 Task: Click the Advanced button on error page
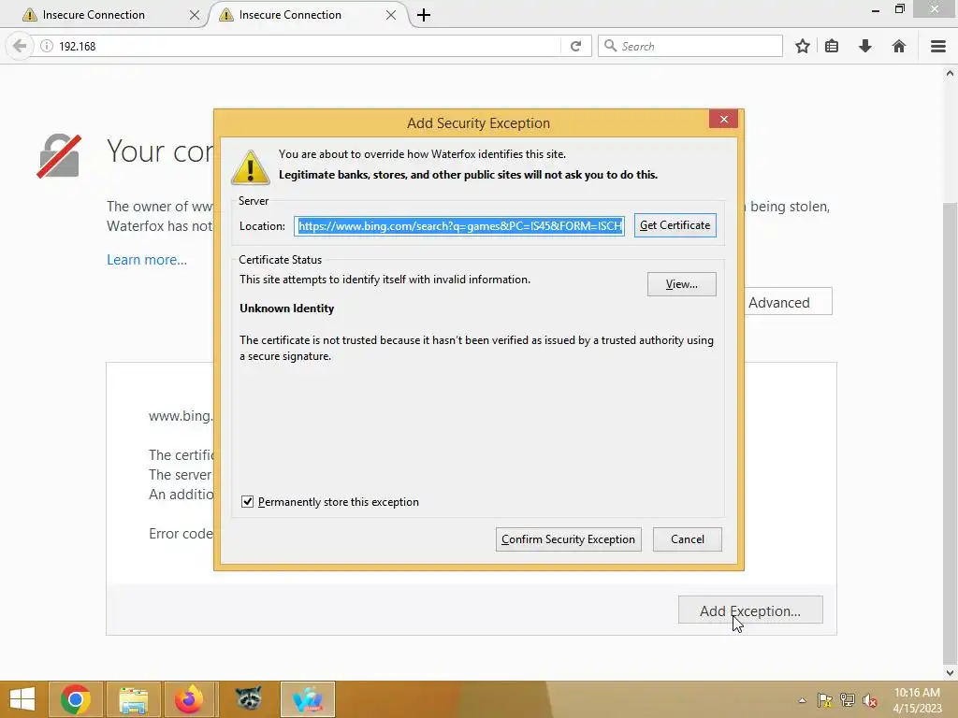pos(788,302)
